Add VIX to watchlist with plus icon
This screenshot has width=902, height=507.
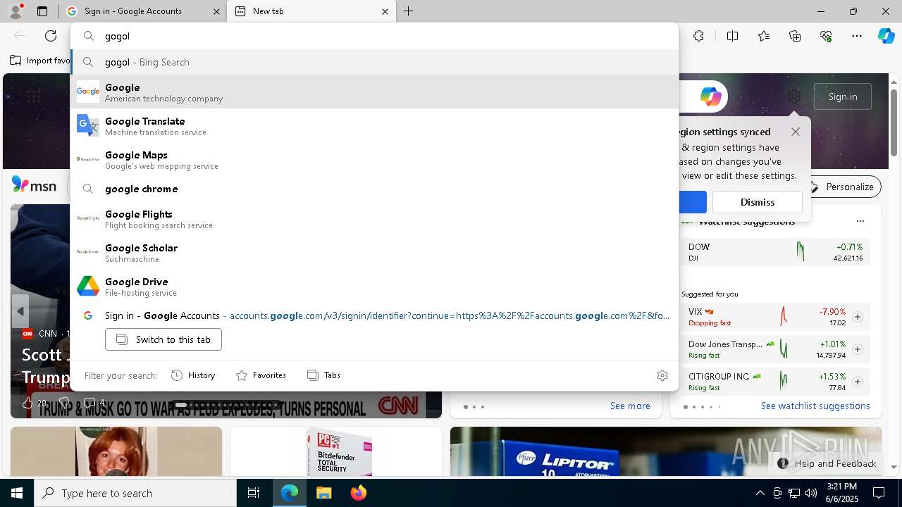(857, 317)
